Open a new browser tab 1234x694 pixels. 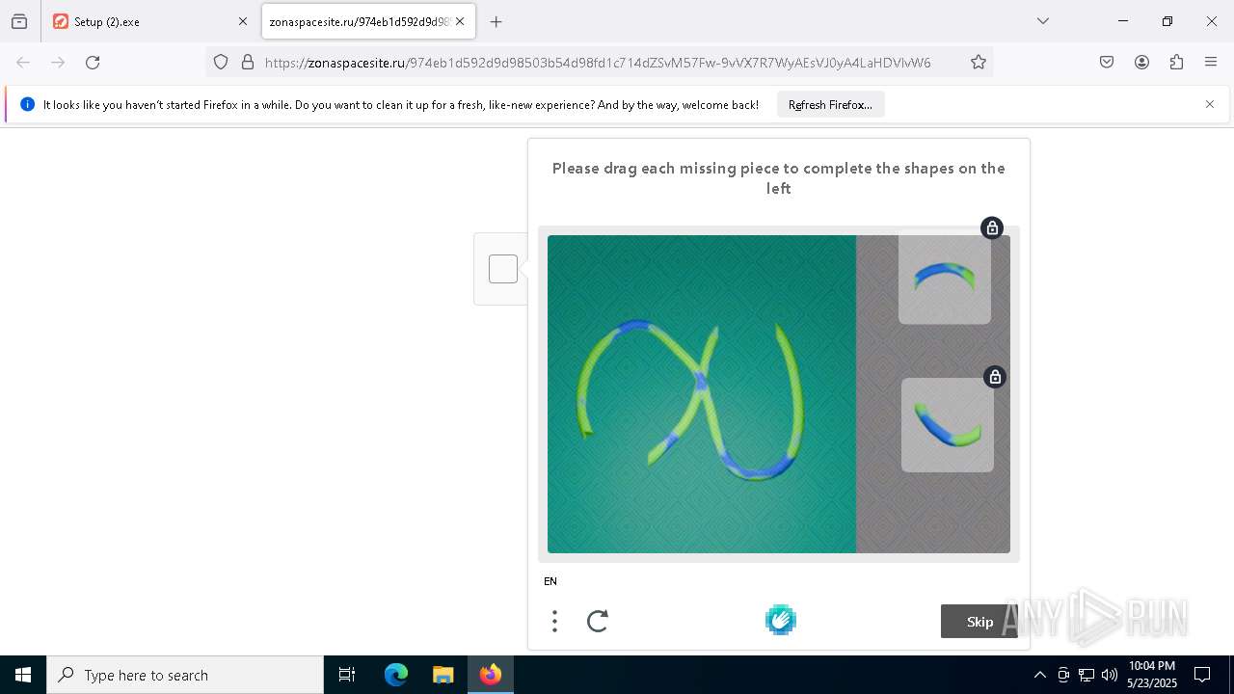click(x=496, y=21)
